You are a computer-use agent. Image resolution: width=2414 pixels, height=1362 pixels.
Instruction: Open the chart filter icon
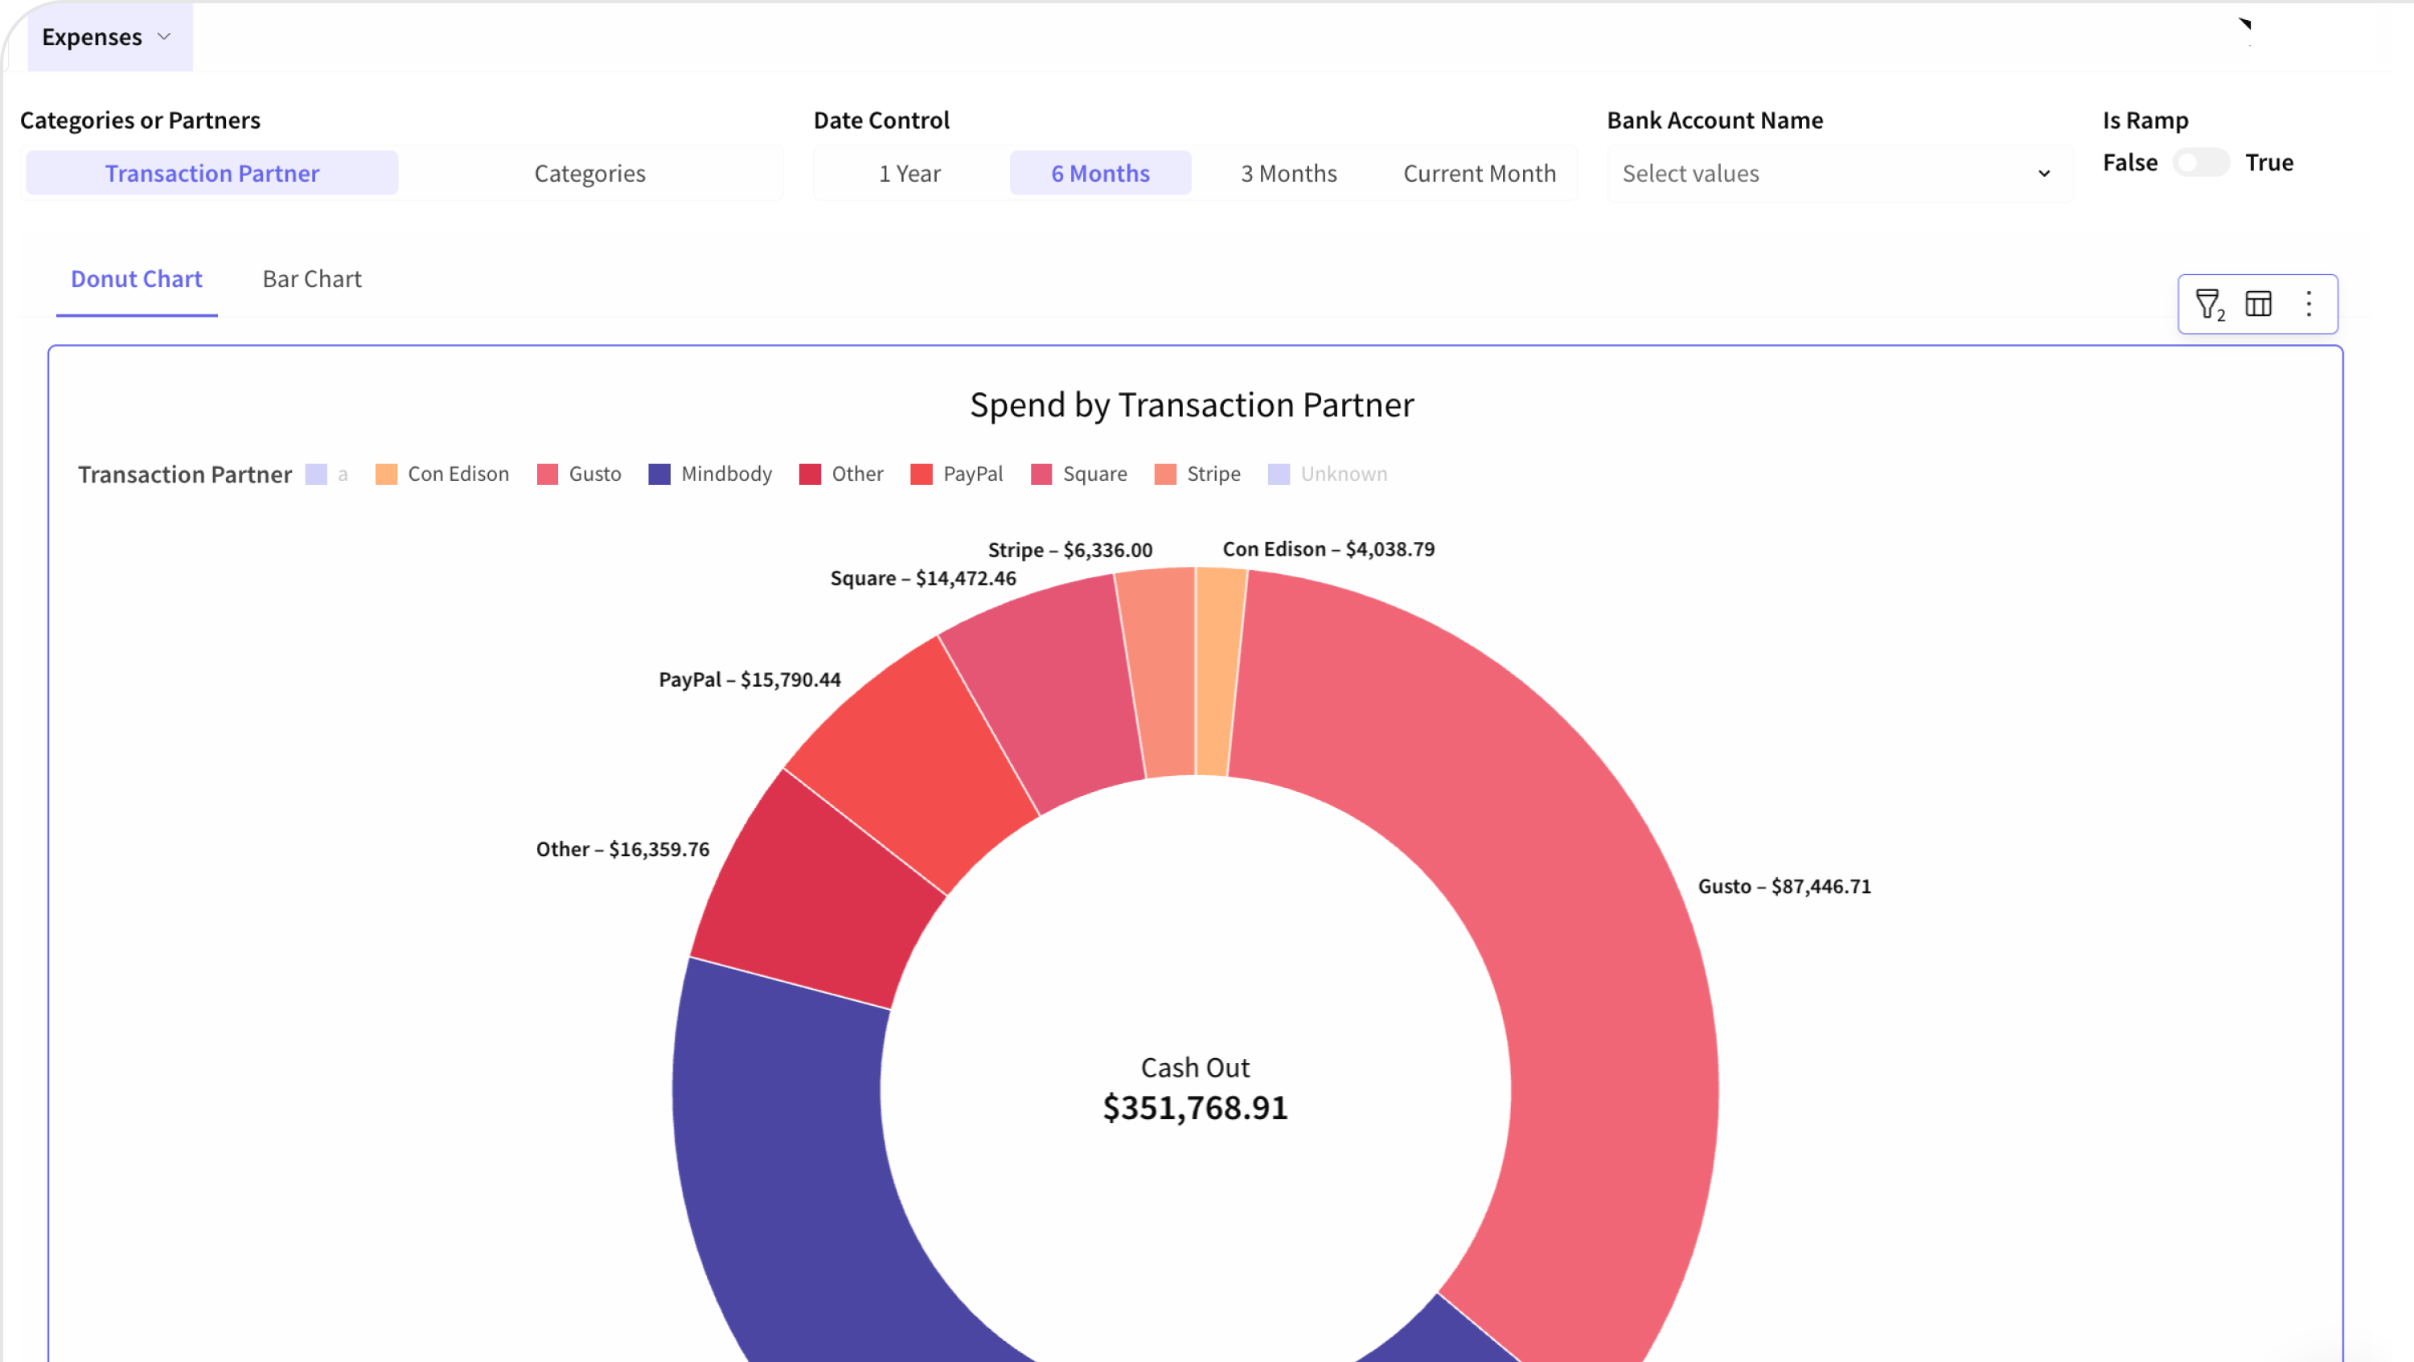[2208, 303]
